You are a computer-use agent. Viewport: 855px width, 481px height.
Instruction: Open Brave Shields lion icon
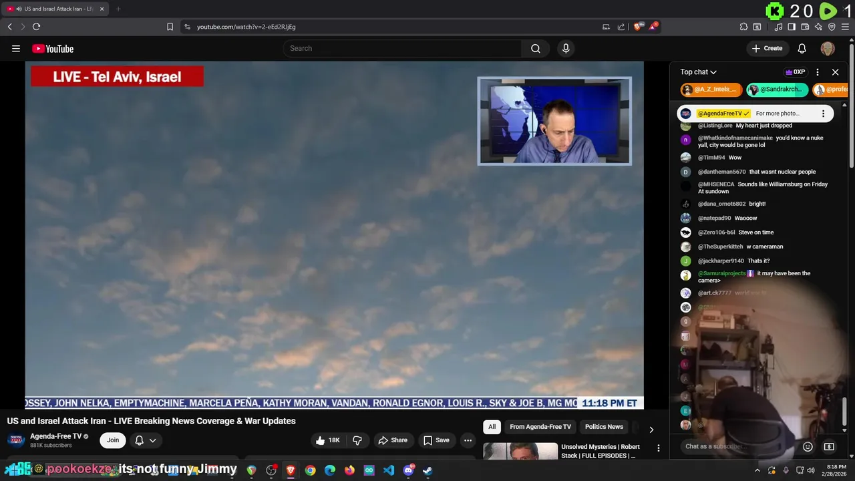pyautogui.click(x=637, y=27)
